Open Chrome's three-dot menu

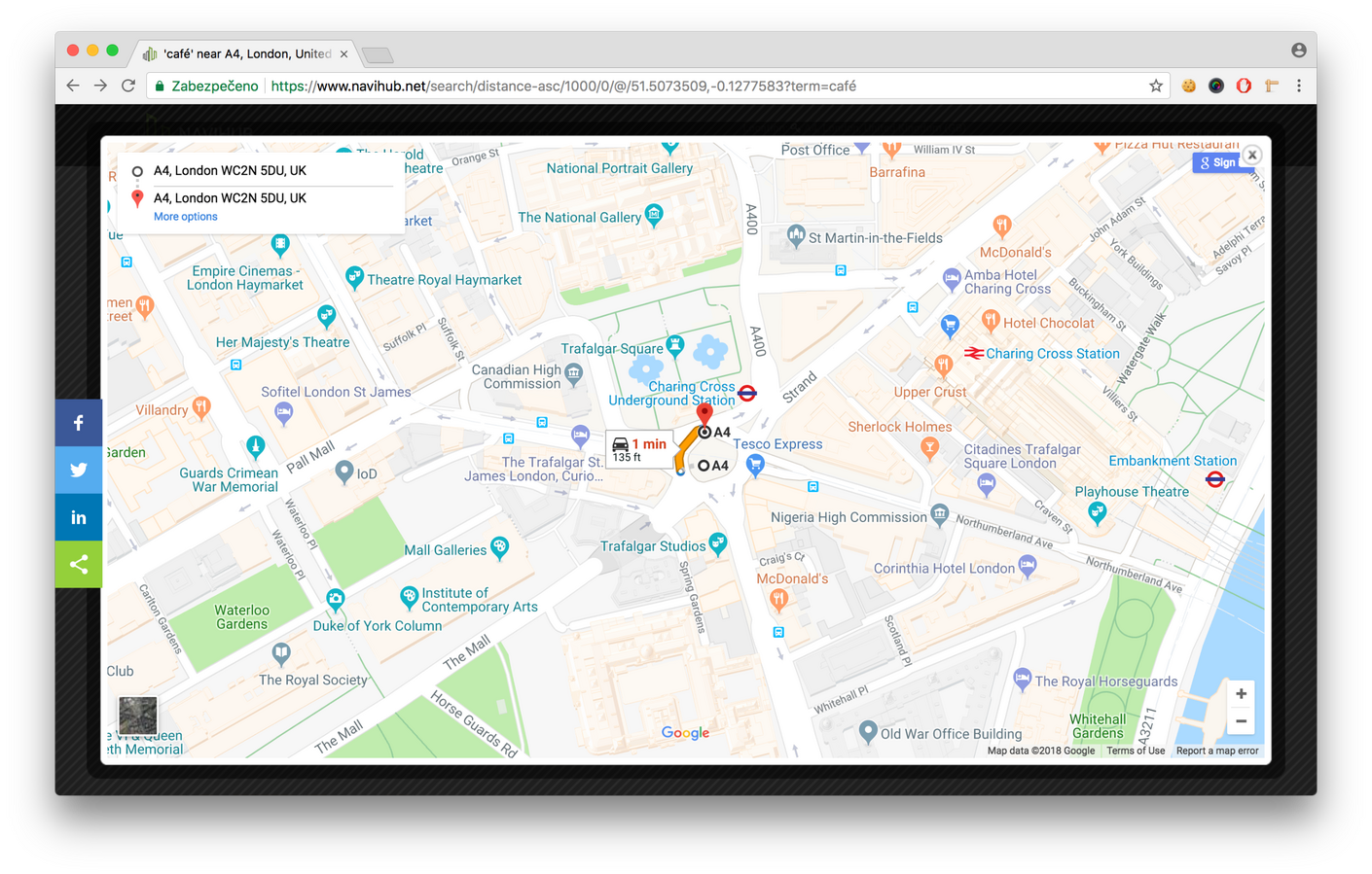pyautogui.click(x=1299, y=86)
